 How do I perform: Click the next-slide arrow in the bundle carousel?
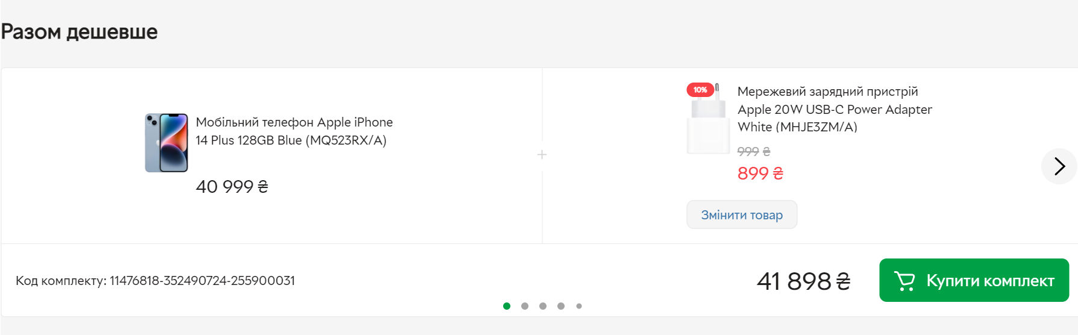tap(1059, 166)
